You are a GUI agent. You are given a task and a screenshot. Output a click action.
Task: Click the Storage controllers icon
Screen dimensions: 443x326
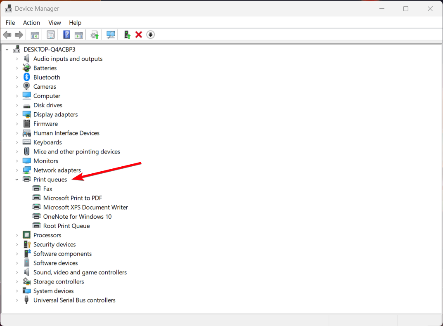[x=27, y=281]
